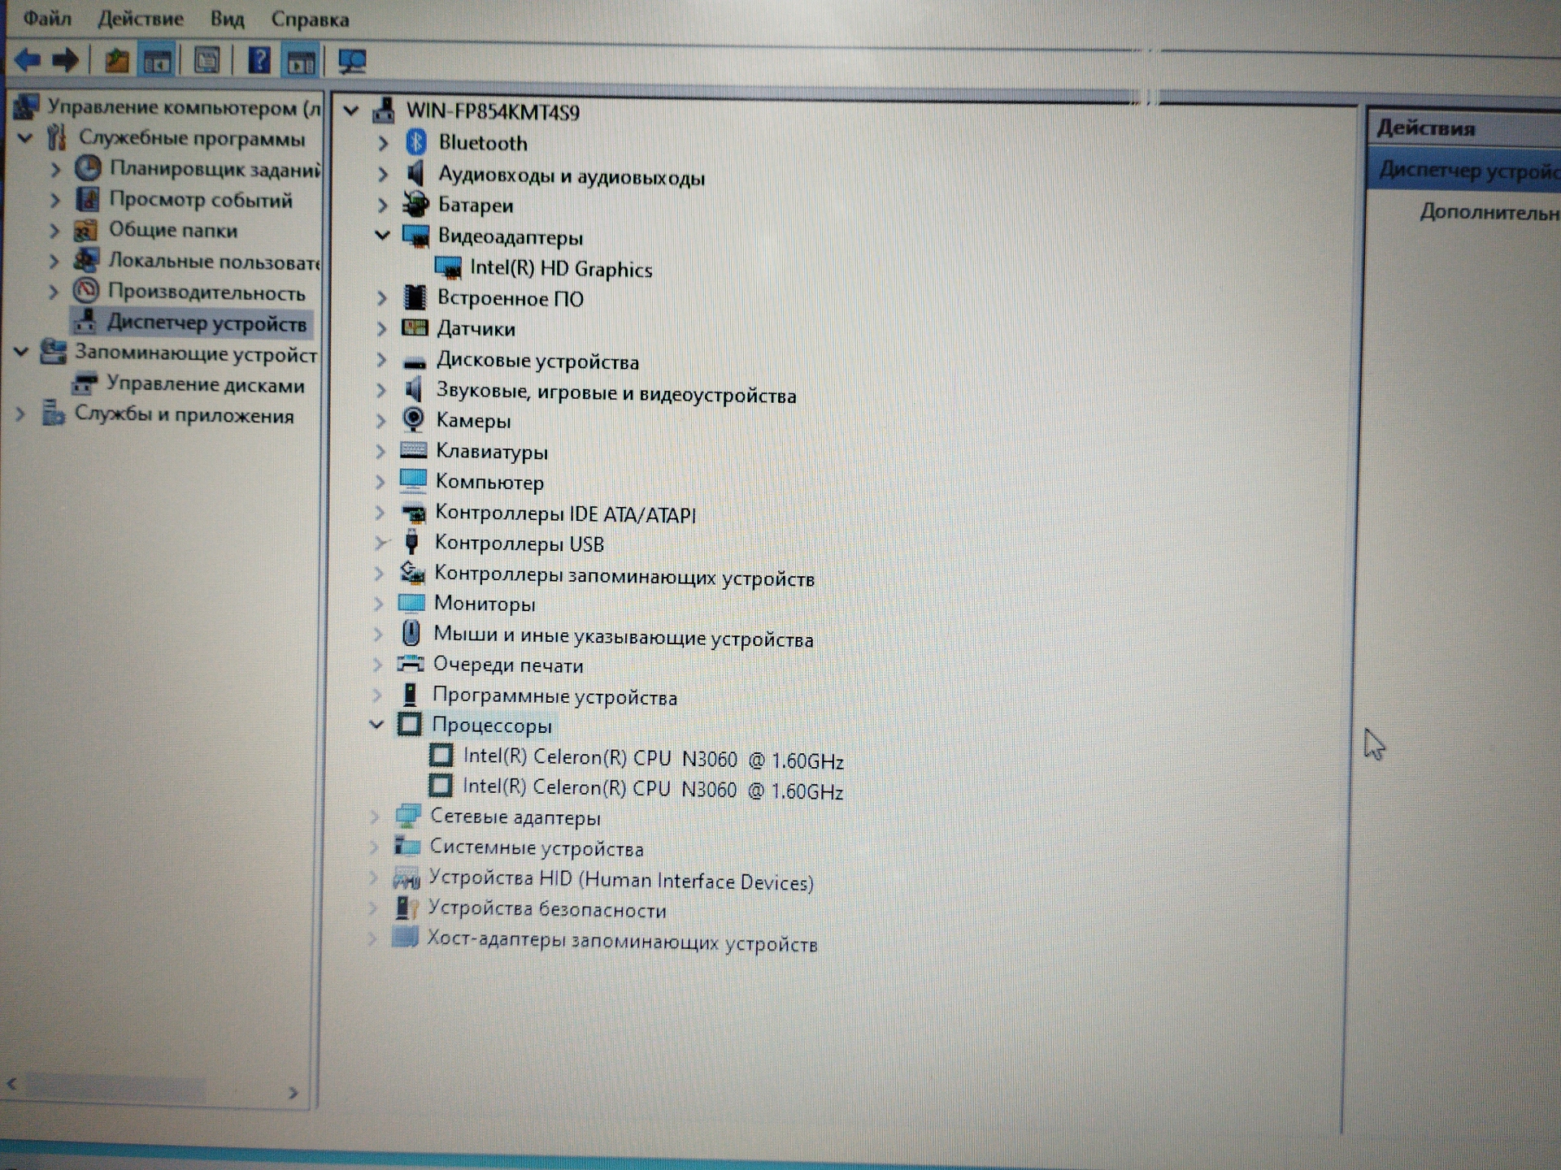1561x1170 pixels.
Task: Select Системные устройства category
Action: 537,847
